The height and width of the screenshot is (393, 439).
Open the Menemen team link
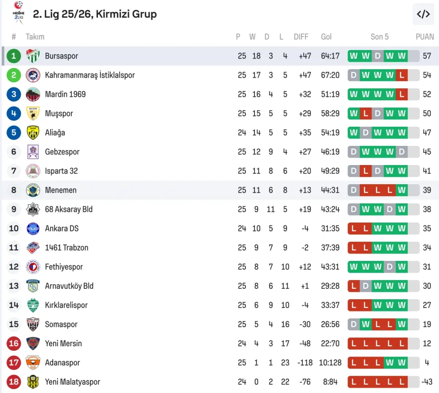click(61, 190)
